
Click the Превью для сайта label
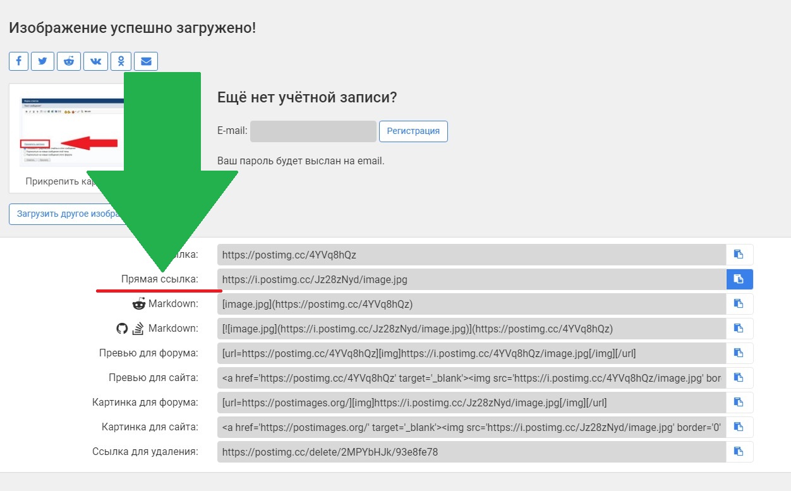pos(154,377)
